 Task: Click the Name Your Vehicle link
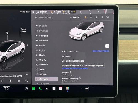click(x=101, y=51)
